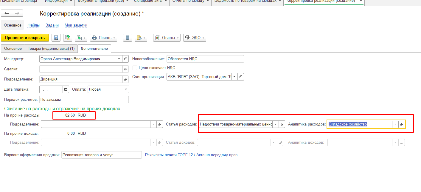Click the save document floppy icon

click(x=56, y=38)
